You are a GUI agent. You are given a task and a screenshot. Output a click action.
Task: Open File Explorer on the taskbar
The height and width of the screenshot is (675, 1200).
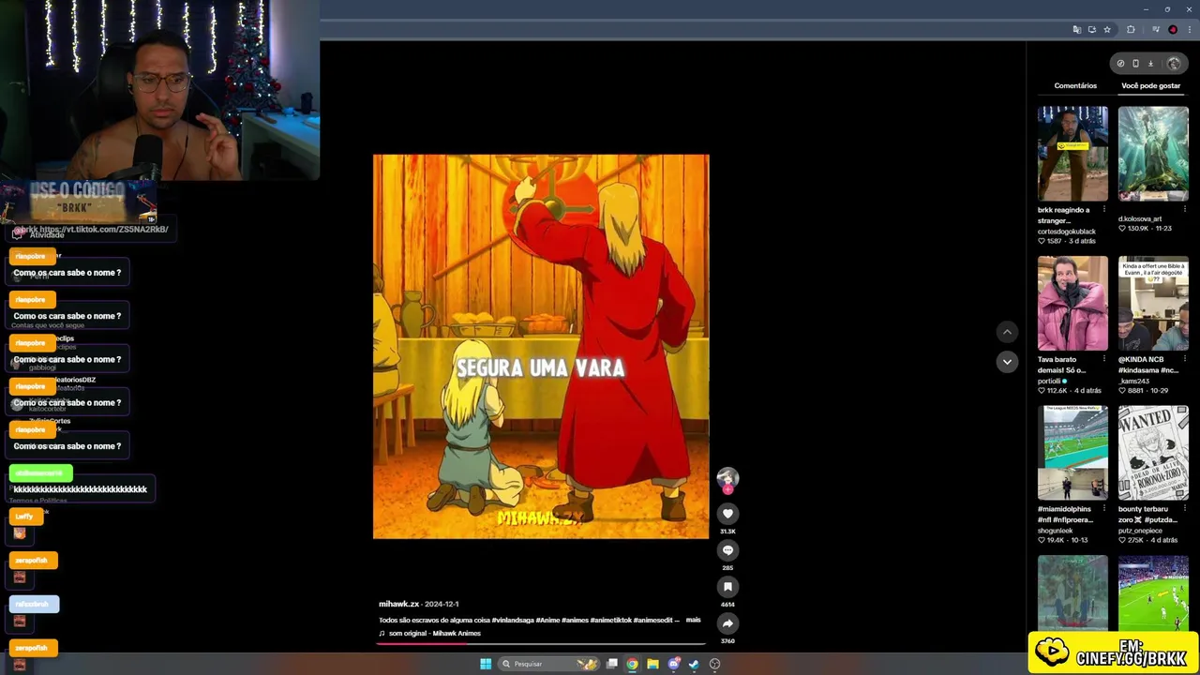click(x=652, y=664)
